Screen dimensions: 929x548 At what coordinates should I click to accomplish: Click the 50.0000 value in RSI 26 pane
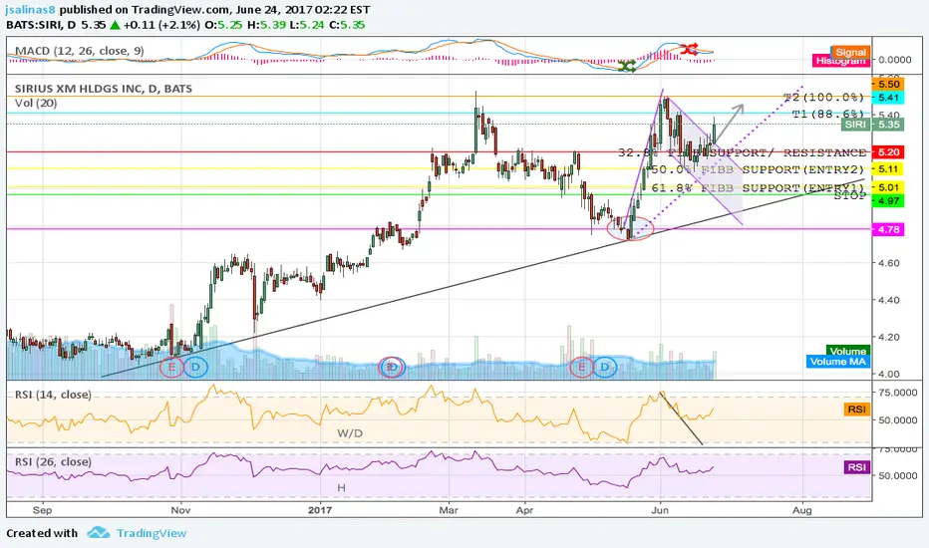tap(897, 475)
